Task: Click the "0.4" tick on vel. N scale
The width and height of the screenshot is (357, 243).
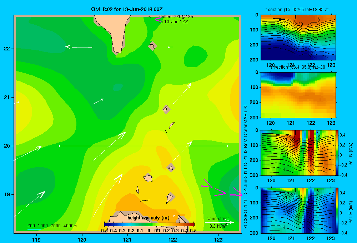Action: (x=342, y=135)
